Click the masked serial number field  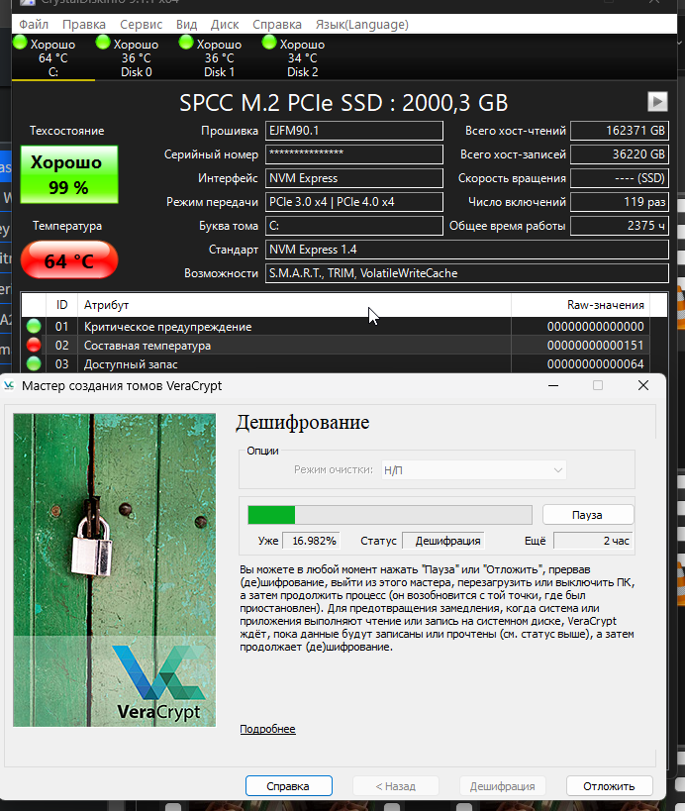tap(354, 154)
